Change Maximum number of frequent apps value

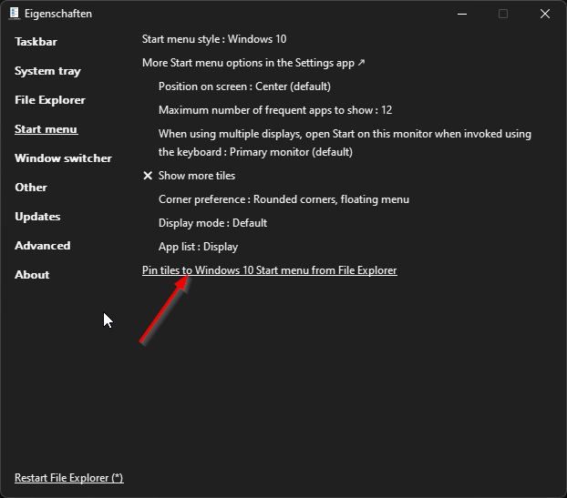point(274,110)
